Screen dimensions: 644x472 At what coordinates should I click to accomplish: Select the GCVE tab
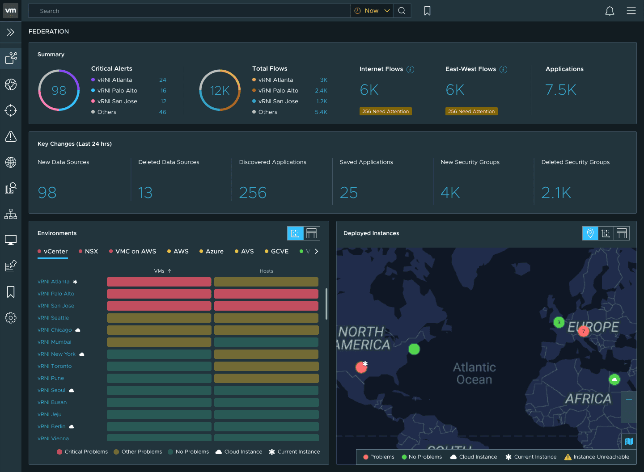277,252
